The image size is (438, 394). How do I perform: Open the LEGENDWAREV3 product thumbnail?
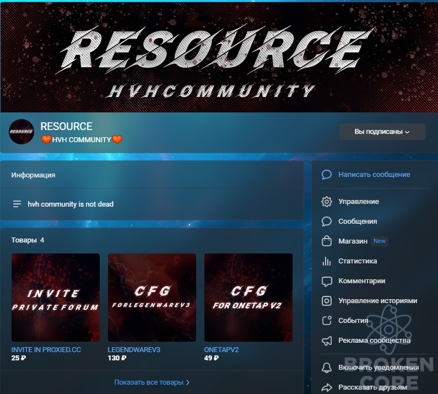click(x=152, y=298)
